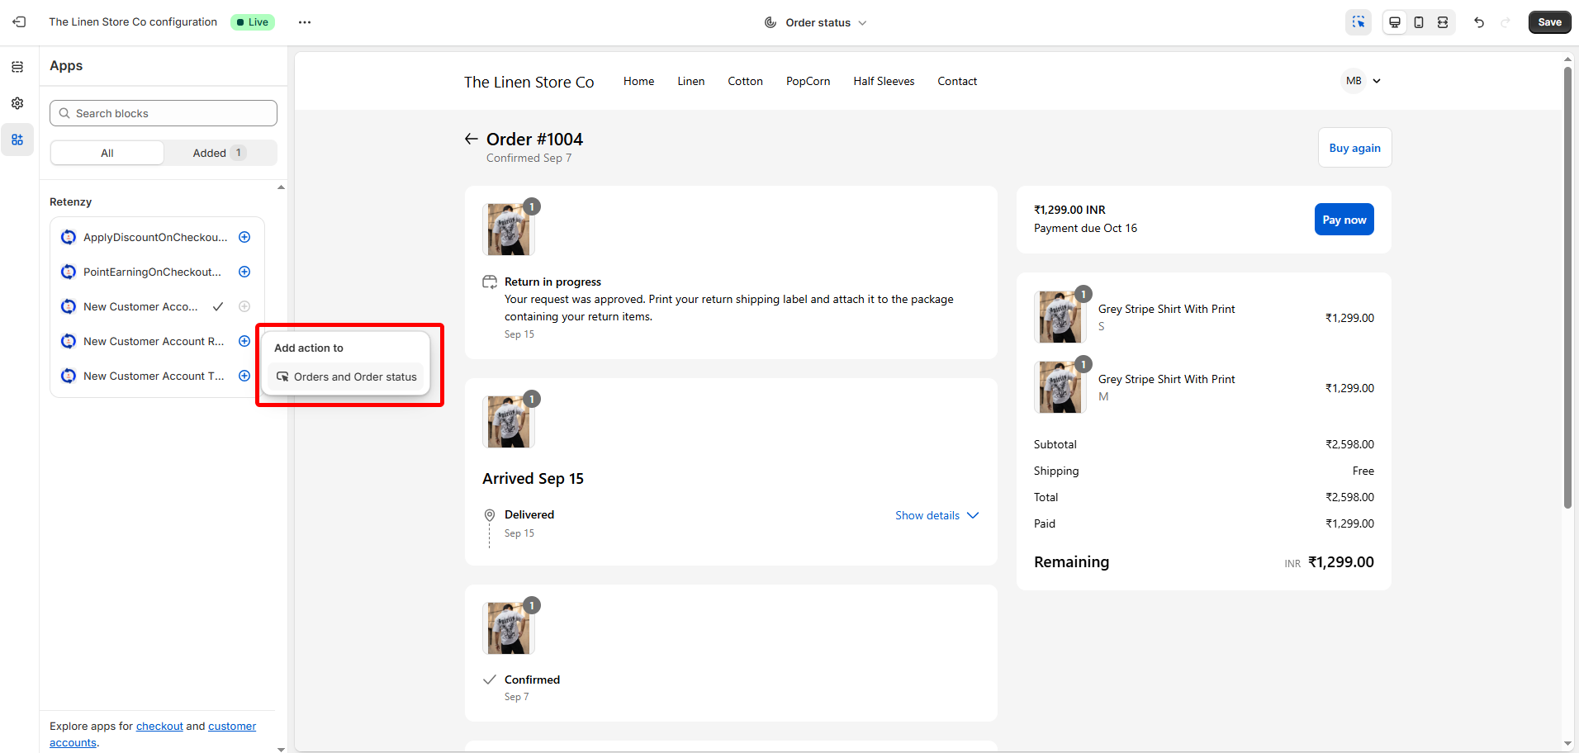The image size is (1579, 753).
Task: Switch to fullscreen preview mode
Action: [x=1443, y=22]
